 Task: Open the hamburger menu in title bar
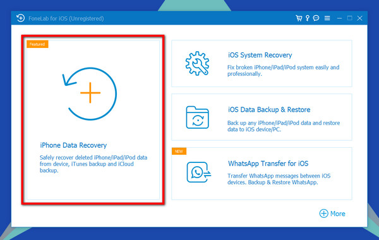pos(327,18)
